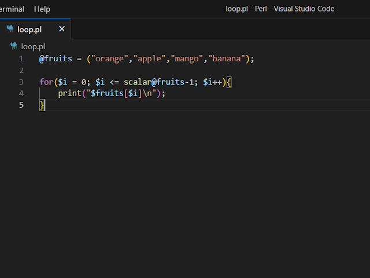Viewport: 370px width, 278px height.
Task: Click line number 1 in the gutter
Action: [x=21, y=59]
